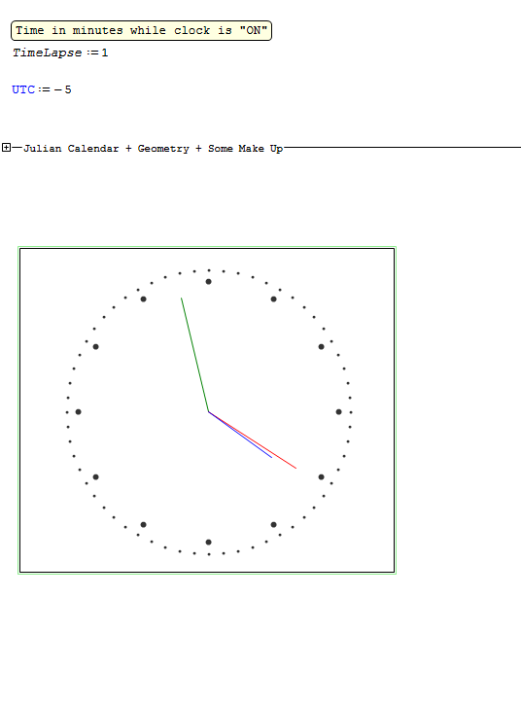
Task: Expand the Julian Calendar collapsed area
Action: click(x=6, y=147)
